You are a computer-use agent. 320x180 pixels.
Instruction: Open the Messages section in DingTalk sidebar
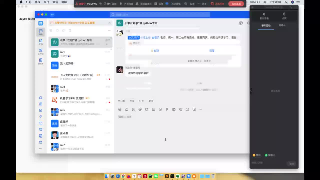coord(41,32)
